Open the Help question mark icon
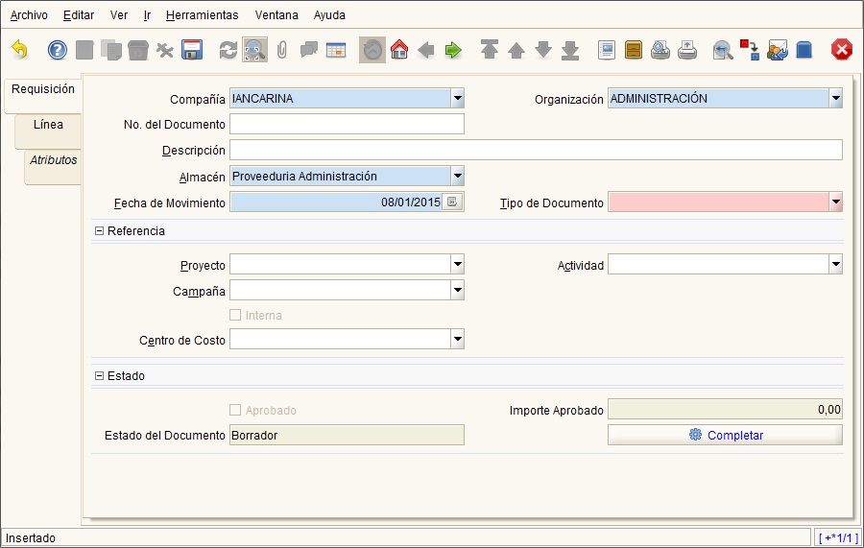Image resolution: width=864 pixels, height=548 pixels. pos(58,50)
